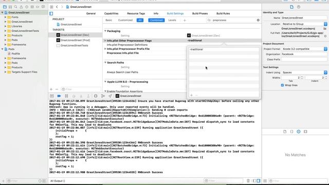The image size is (329, 185).
Task: Switch library to icon grid view
Action: [x=265, y=181]
